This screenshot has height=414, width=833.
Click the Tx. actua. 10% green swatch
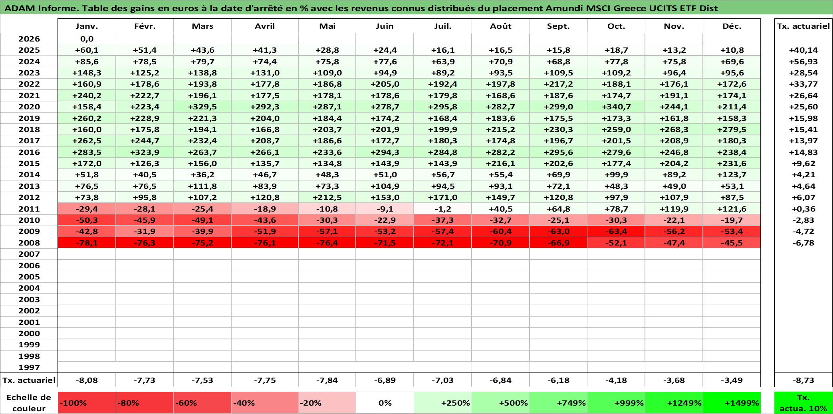click(803, 403)
